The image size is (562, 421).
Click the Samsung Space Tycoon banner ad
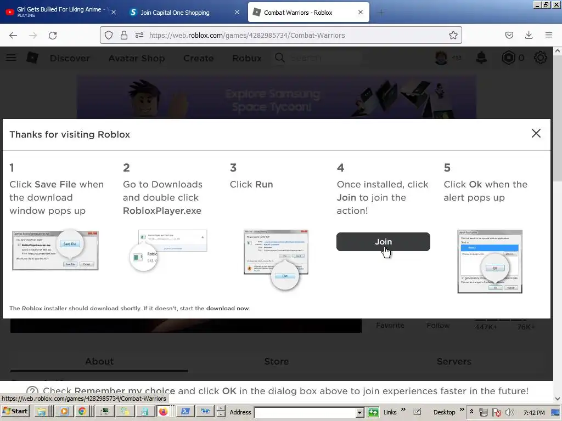[277, 96]
